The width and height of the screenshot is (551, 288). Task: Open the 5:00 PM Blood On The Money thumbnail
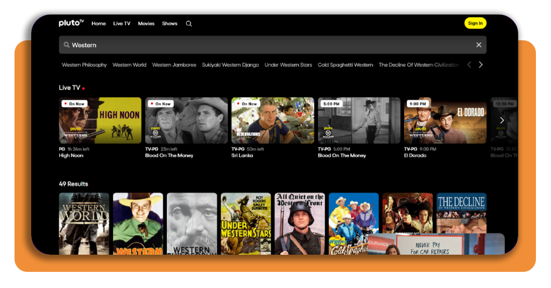coord(359,120)
